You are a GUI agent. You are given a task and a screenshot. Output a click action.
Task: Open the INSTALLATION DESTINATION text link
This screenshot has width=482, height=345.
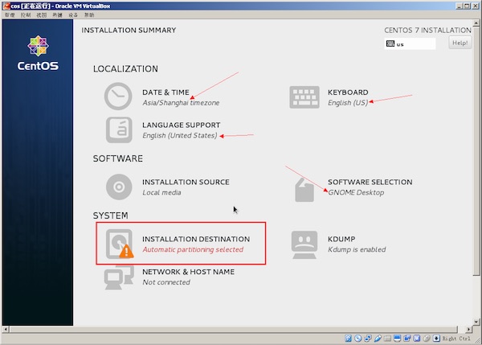click(195, 239)
